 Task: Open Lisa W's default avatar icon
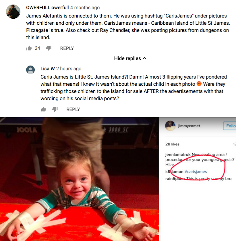[x=30, y=70]
